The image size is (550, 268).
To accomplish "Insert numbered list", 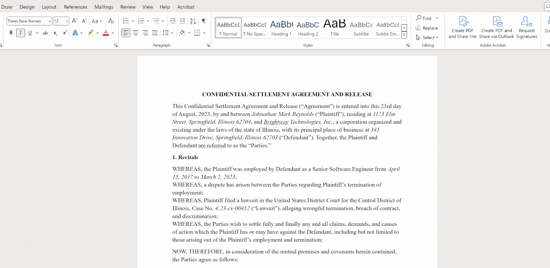I will click(x=141, y=21).
